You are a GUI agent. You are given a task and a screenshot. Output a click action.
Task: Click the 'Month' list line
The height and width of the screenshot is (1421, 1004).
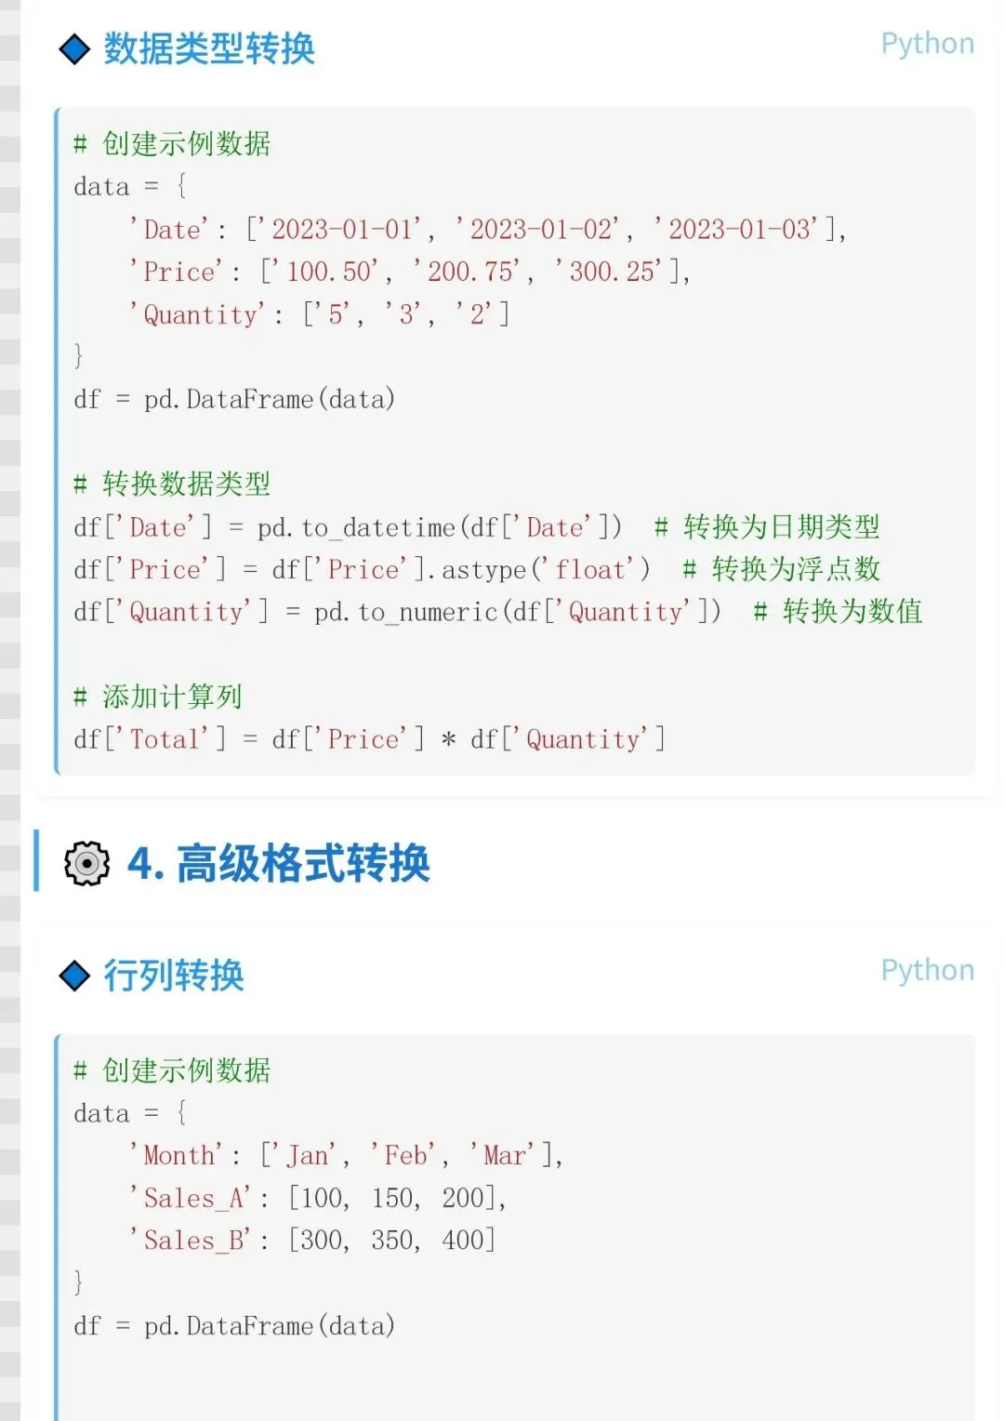click(346, 1155)
